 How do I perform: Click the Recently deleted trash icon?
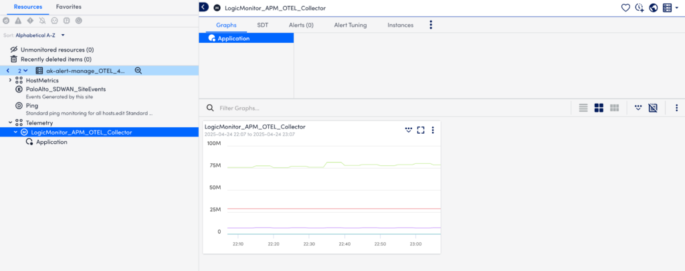point(14,59)
